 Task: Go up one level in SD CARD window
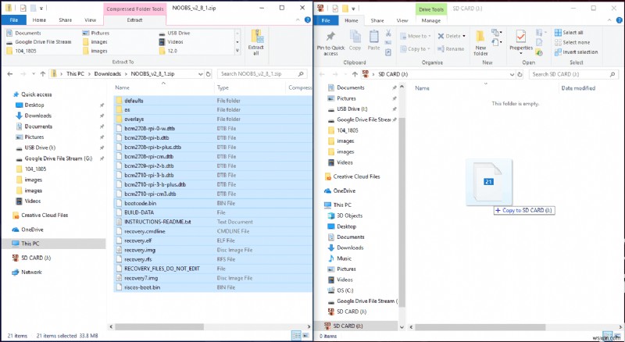(355, 74)
